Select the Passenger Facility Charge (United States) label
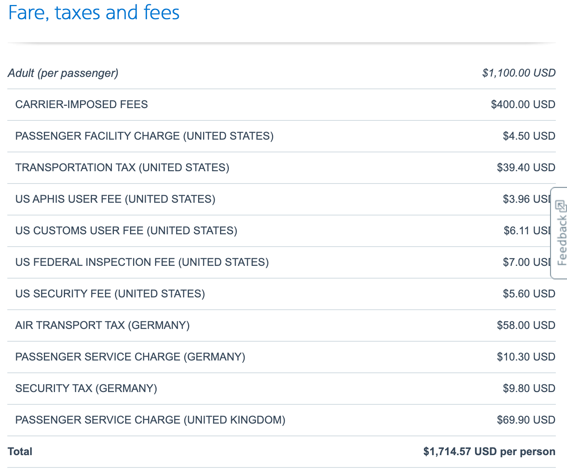Screen dimensions: 567x474 [144, 136]
